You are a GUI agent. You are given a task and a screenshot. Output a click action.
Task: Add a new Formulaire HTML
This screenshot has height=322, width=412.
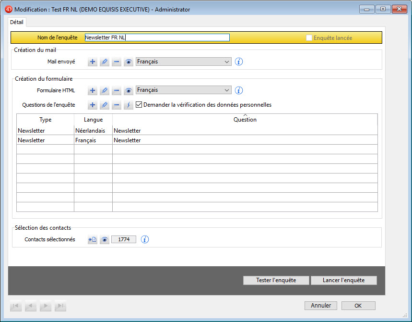click(93, 90)
